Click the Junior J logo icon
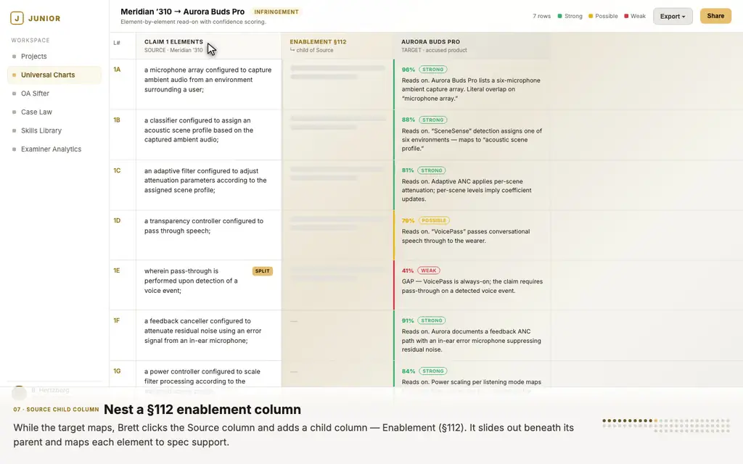This screenshot has width=743, height=464. point(17,18)
